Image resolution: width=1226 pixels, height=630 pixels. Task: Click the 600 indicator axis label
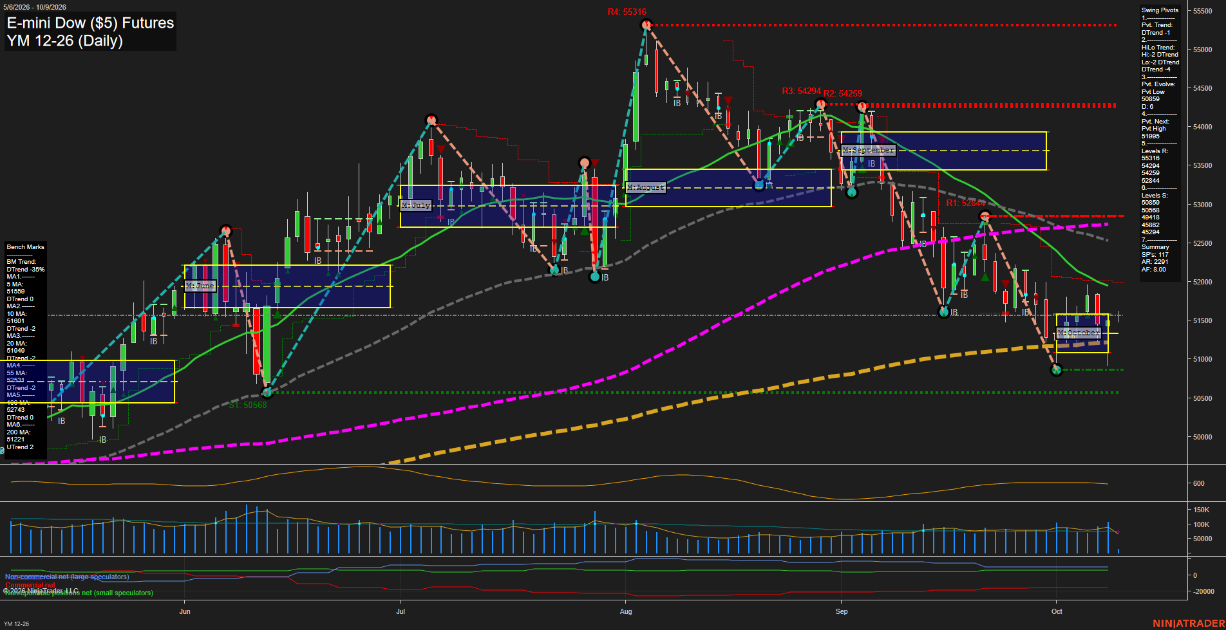pyautogui.click(x=1199, y=483)
